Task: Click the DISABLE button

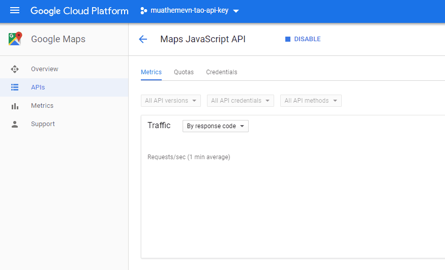Action: click(x=303, y=39)
